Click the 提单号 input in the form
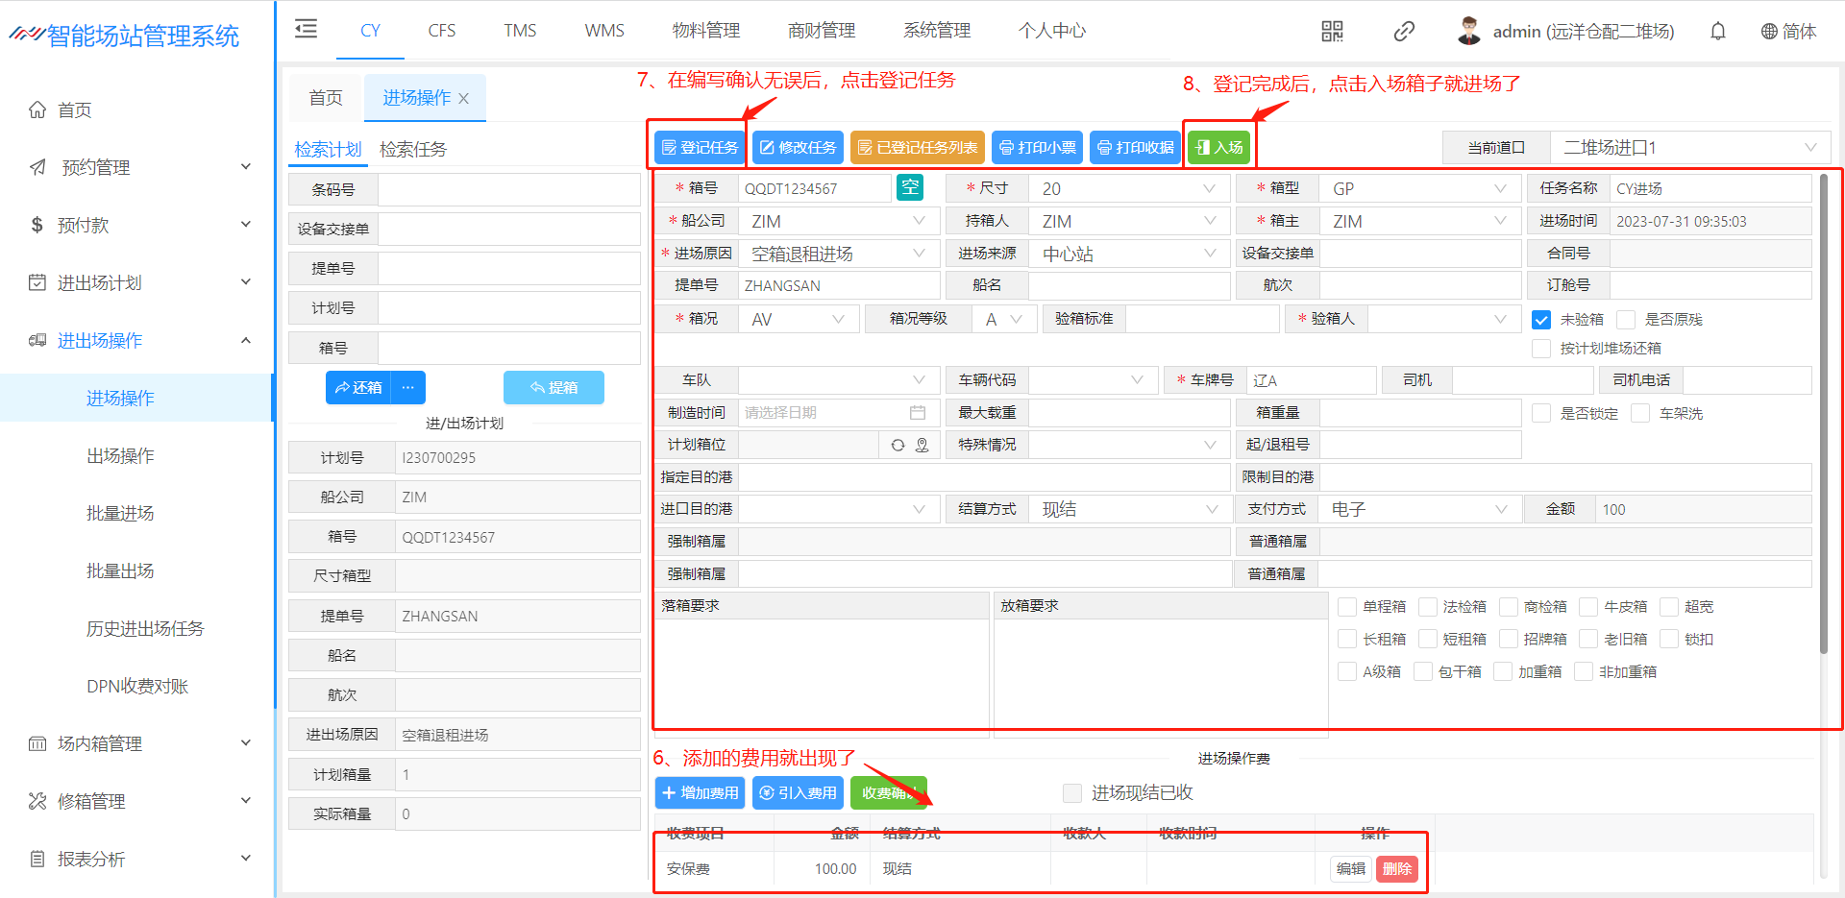1845x898 pixels. (x=838, y=286)
